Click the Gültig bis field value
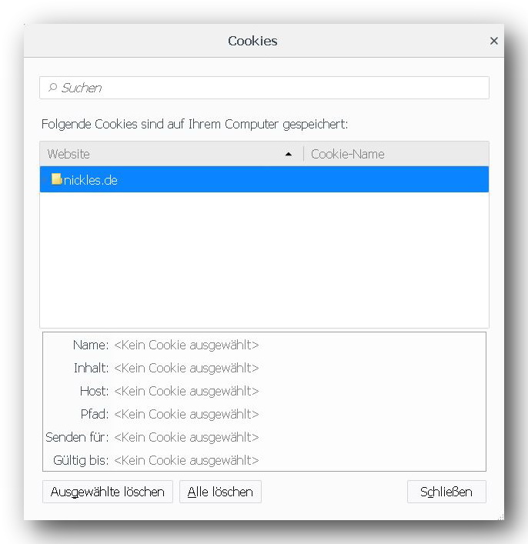The width and height of the screenshot is (528, 544). click(186, 460)
